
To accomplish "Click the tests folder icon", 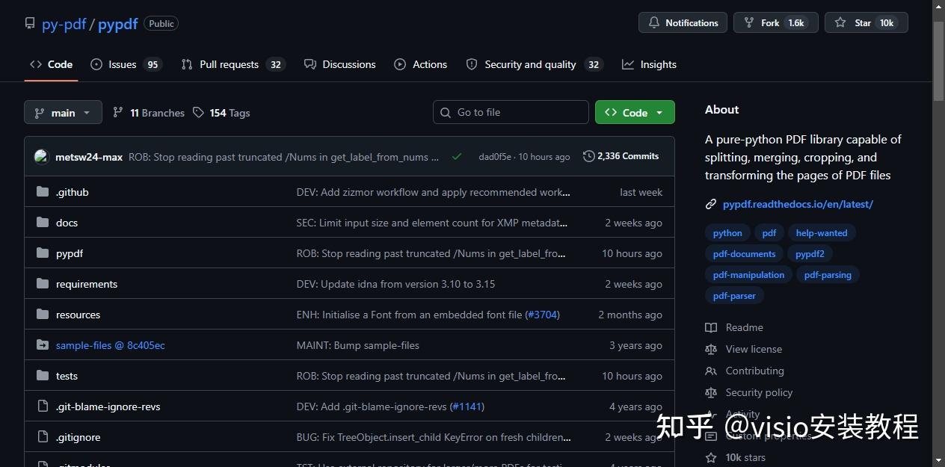I will click(x=43, y=376).
